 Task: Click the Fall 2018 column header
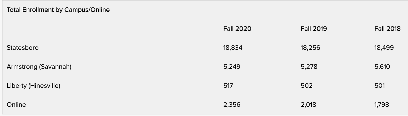tap(387, 29)
